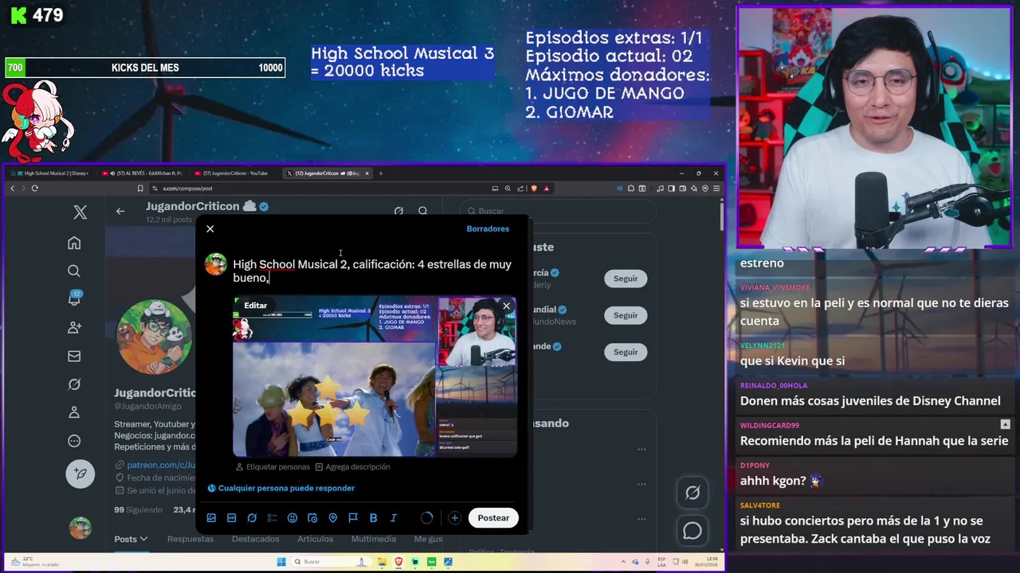The width and height of the screenshot is (1020, 573).
Task: Close the compose post dialog
Action: tap(210, 229)
